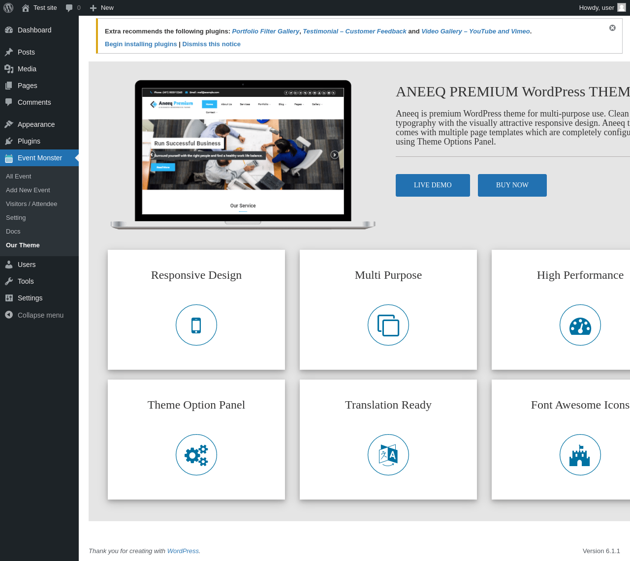Click the Pages sidebar icon
630x561 pixels.
click(9, 86)
